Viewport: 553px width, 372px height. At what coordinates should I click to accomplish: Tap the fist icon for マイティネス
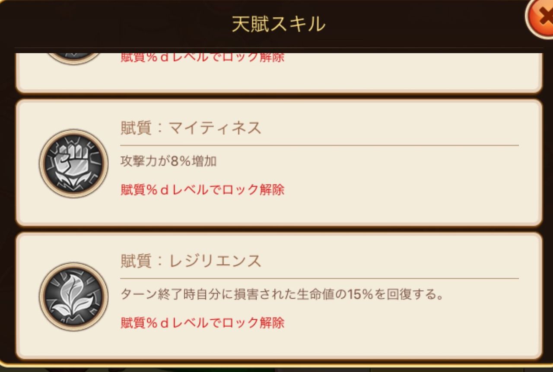(73, 164)
